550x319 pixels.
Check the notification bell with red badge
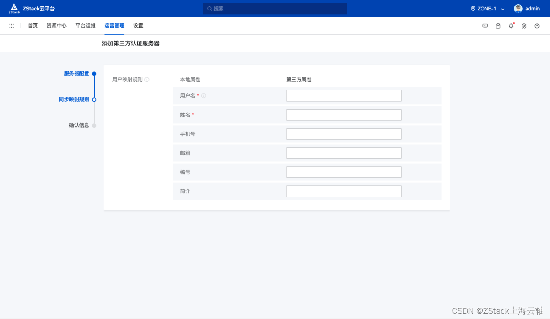click(x=511, y=26)
